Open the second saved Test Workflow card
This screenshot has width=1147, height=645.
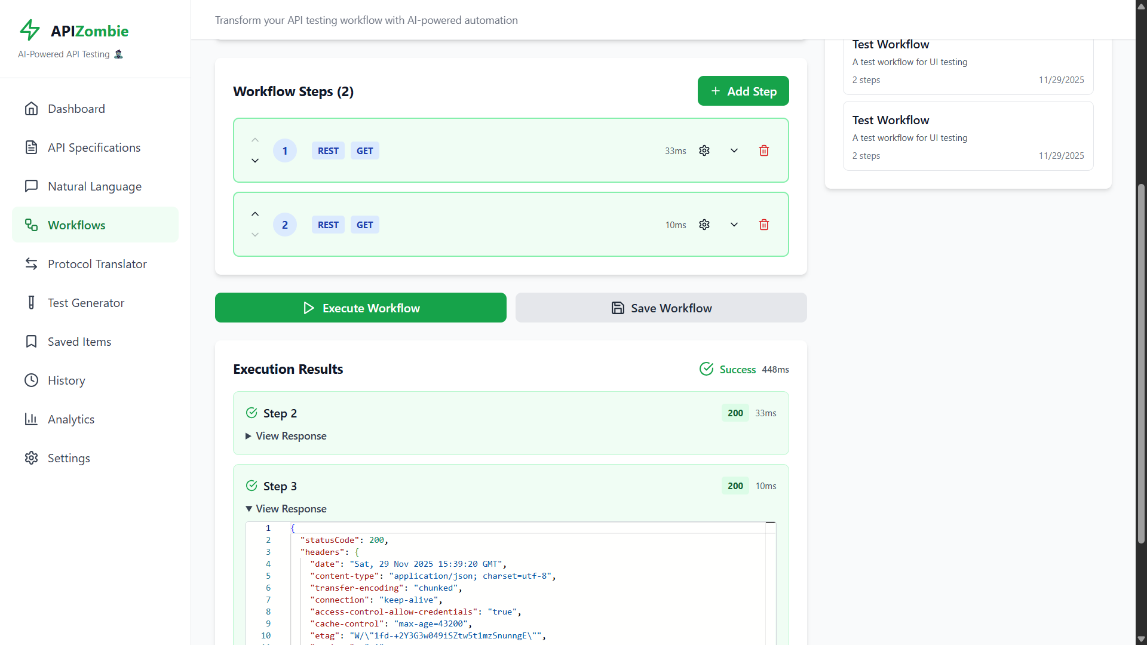pos(968,137)
